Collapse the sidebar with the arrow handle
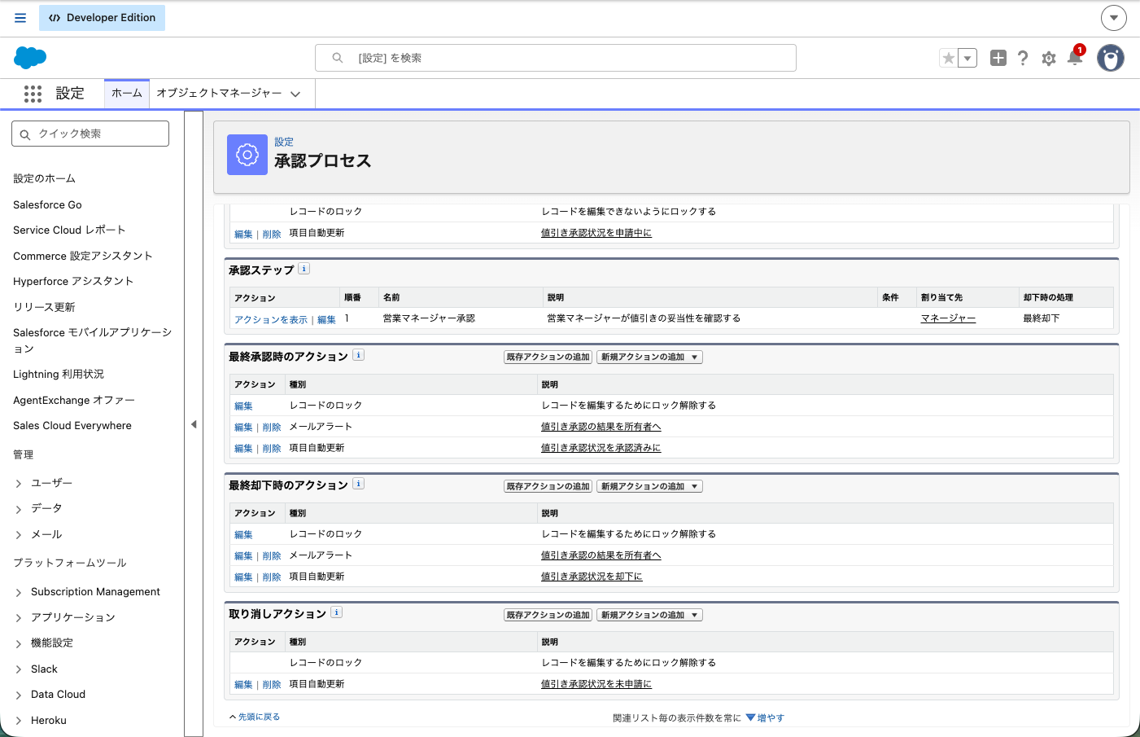Screen dimensions: 1140x737 194,424
